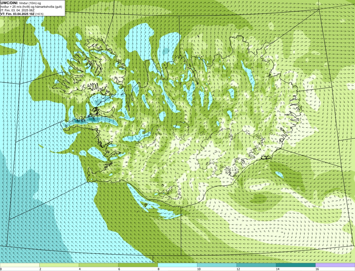This screenshot has width=355, height=271.
Task: Click the scale label '10'
Action: point(199,269)
